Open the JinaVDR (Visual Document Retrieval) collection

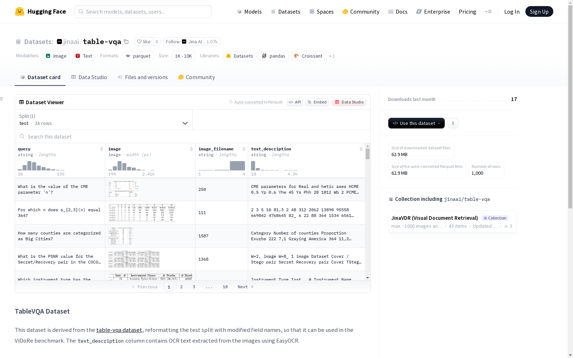pyautogui.click(x=452, y=222)
